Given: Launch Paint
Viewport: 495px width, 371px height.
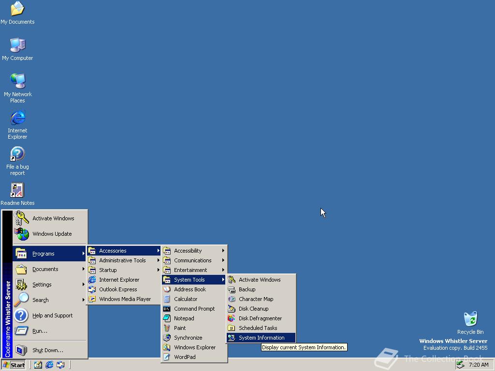Looking at the screenshot, I should pyautogui.click(x=194, y=328).
